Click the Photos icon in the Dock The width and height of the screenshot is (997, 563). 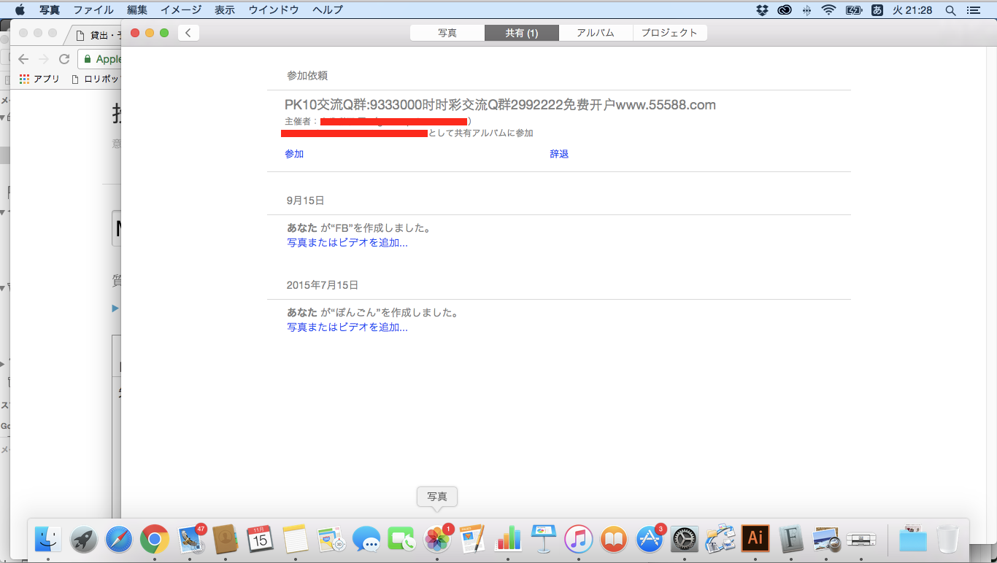pyautogui.click(x=438, y=539)
